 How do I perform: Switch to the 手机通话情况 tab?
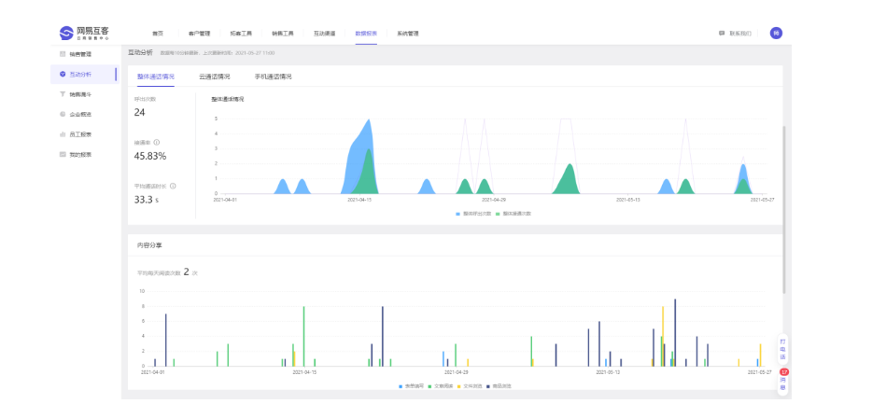tap(273, 77)
